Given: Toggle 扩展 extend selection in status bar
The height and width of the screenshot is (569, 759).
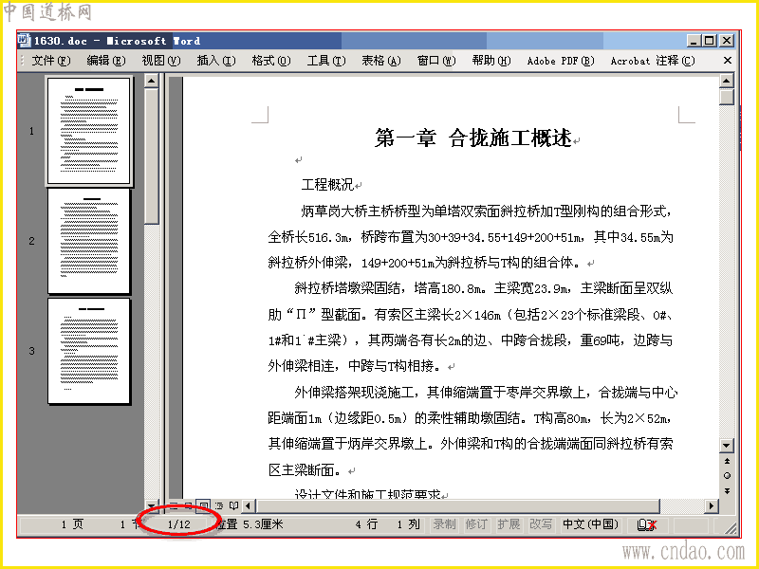Looking at the screenshot, I should pyautogui.click(x=509, y=524).
